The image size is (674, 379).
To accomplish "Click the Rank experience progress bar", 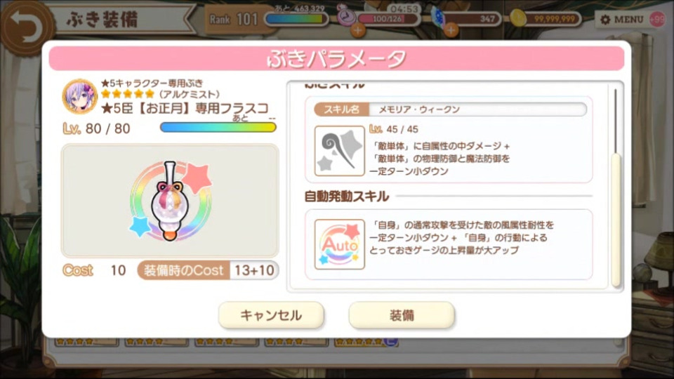I will pos(296,19).
